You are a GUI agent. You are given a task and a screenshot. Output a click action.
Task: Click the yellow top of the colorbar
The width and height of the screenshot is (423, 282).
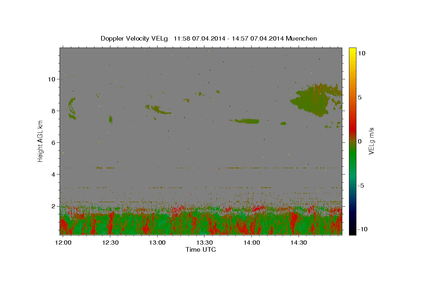(352, 51)
